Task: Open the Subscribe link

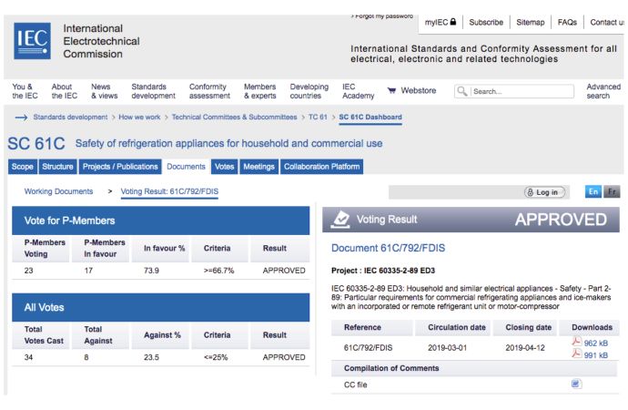Action: (x=486, y=22)
